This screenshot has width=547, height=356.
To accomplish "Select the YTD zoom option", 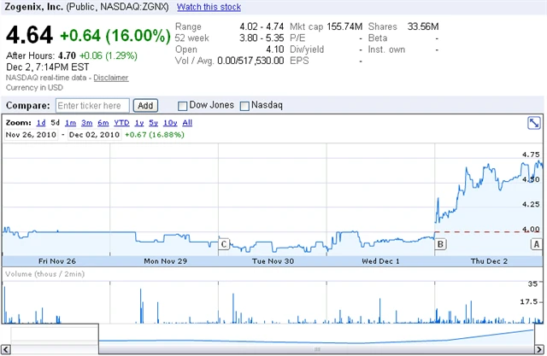I will click(x=121, y=123).
